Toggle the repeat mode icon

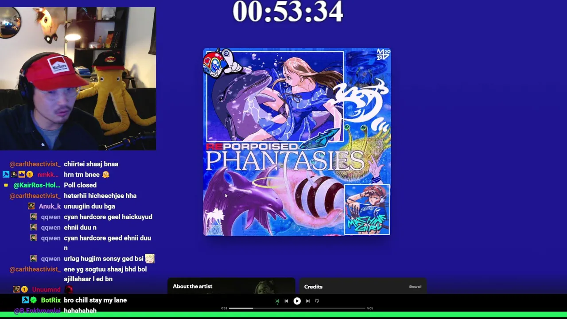[x=317, y=301]
